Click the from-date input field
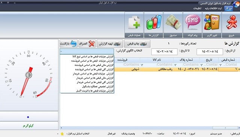Image resolution: width=240 pixels, height=137 pixels. (210, 52)
